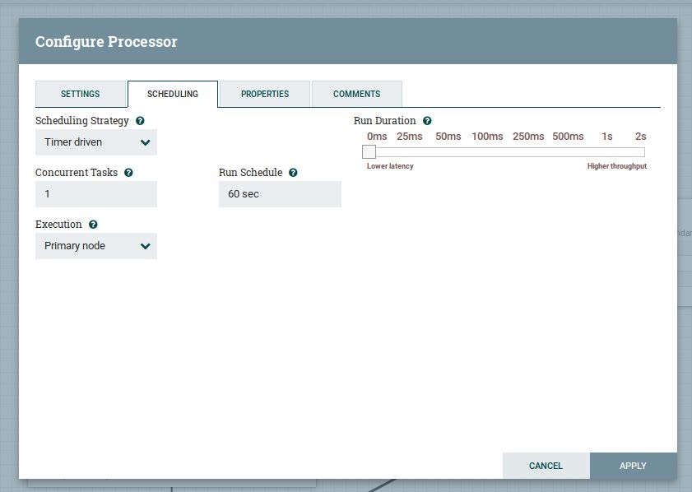Switch to the Properties tab
This screenshot has height=492, width=692.
click(265, 94)
